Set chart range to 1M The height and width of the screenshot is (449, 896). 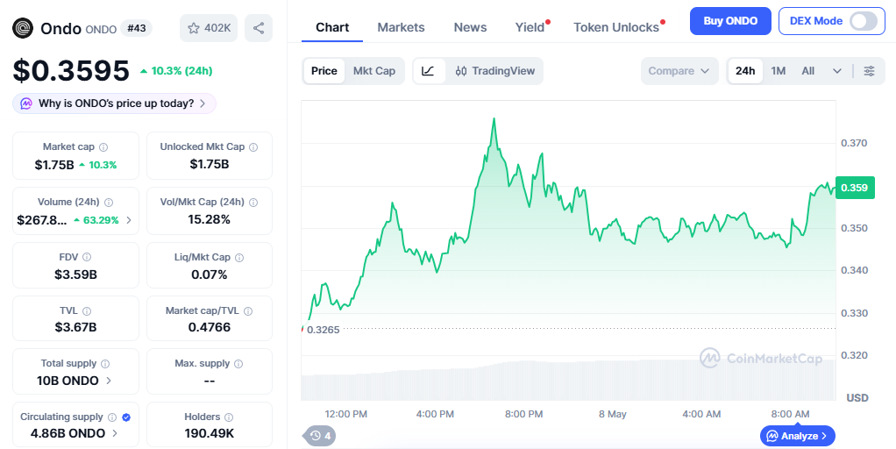pos(779,71)
